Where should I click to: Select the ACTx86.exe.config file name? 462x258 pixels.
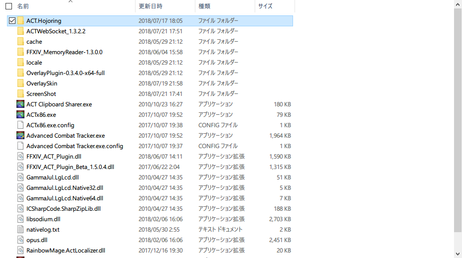tap(50, 125)
